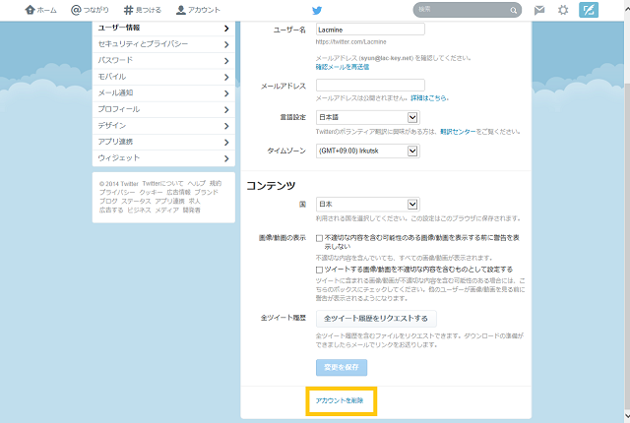
Task: Open メディア footer link
Action: pos(166,210)
